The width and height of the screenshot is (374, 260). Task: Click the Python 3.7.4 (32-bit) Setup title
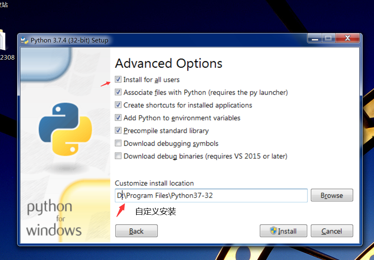[69, 40]
